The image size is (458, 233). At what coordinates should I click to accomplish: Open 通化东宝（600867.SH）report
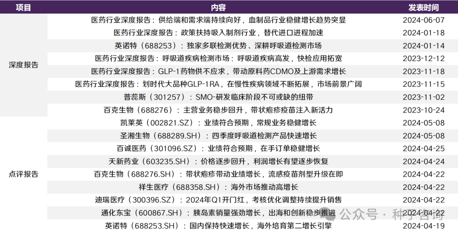(x=218, y=213)
